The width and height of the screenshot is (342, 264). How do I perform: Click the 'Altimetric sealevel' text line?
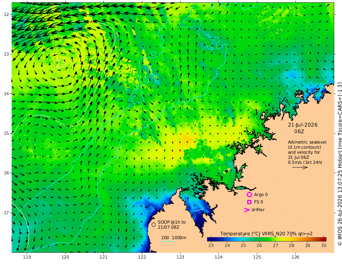tap(307, 142)
